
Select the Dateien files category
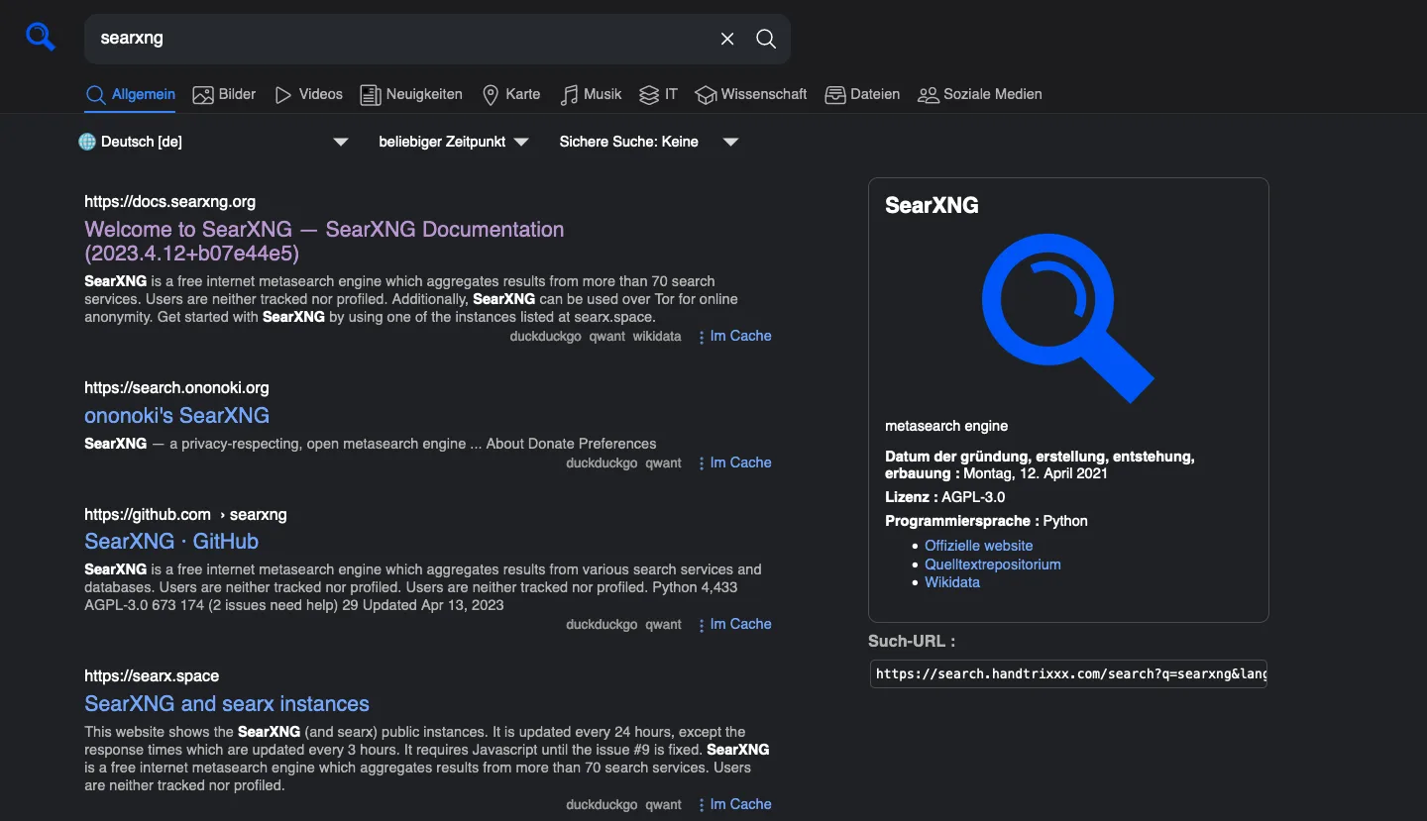[863, 94]
